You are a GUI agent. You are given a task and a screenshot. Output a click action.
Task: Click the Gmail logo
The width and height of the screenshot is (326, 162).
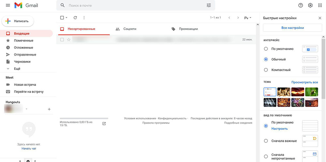26,6
